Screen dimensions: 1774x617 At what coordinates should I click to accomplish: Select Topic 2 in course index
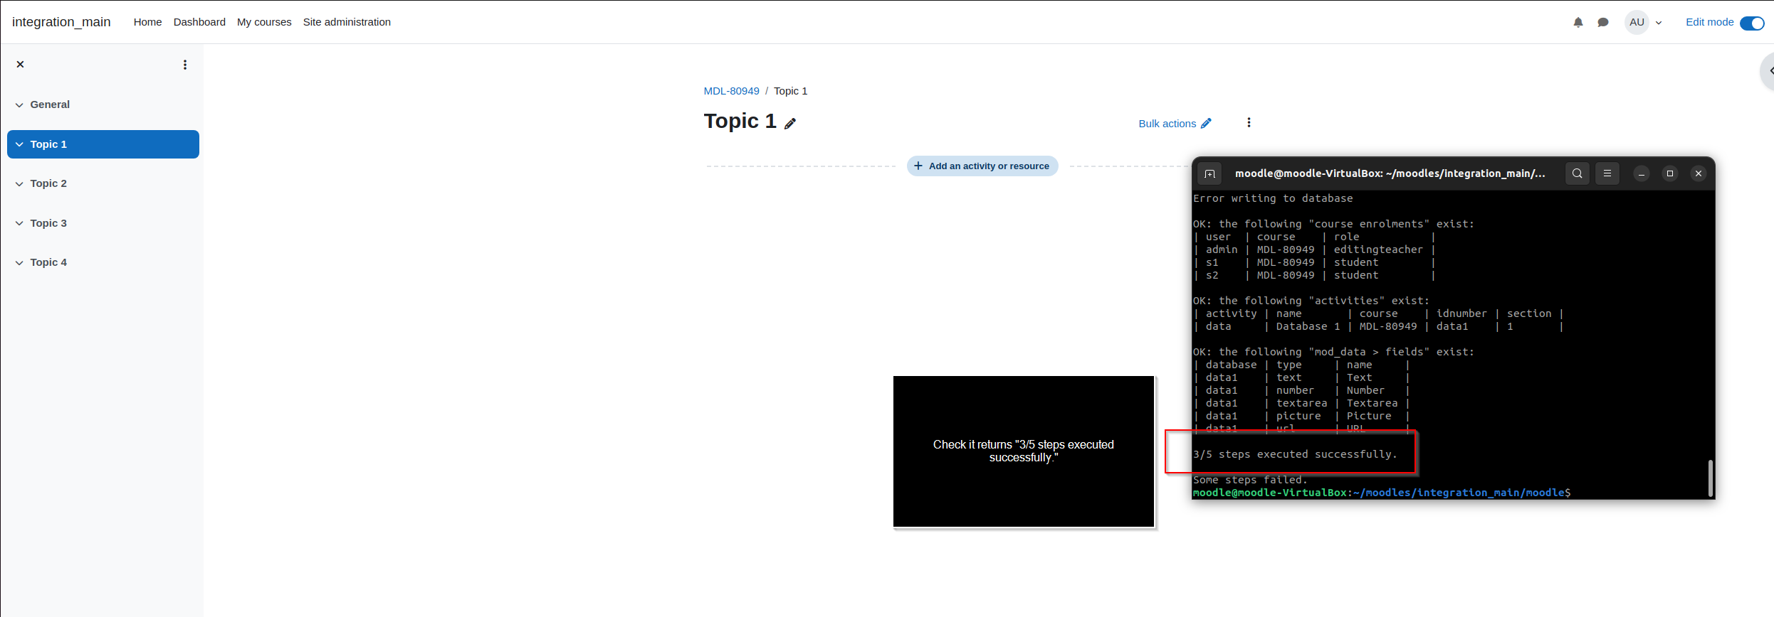click(x=48, y=183)
